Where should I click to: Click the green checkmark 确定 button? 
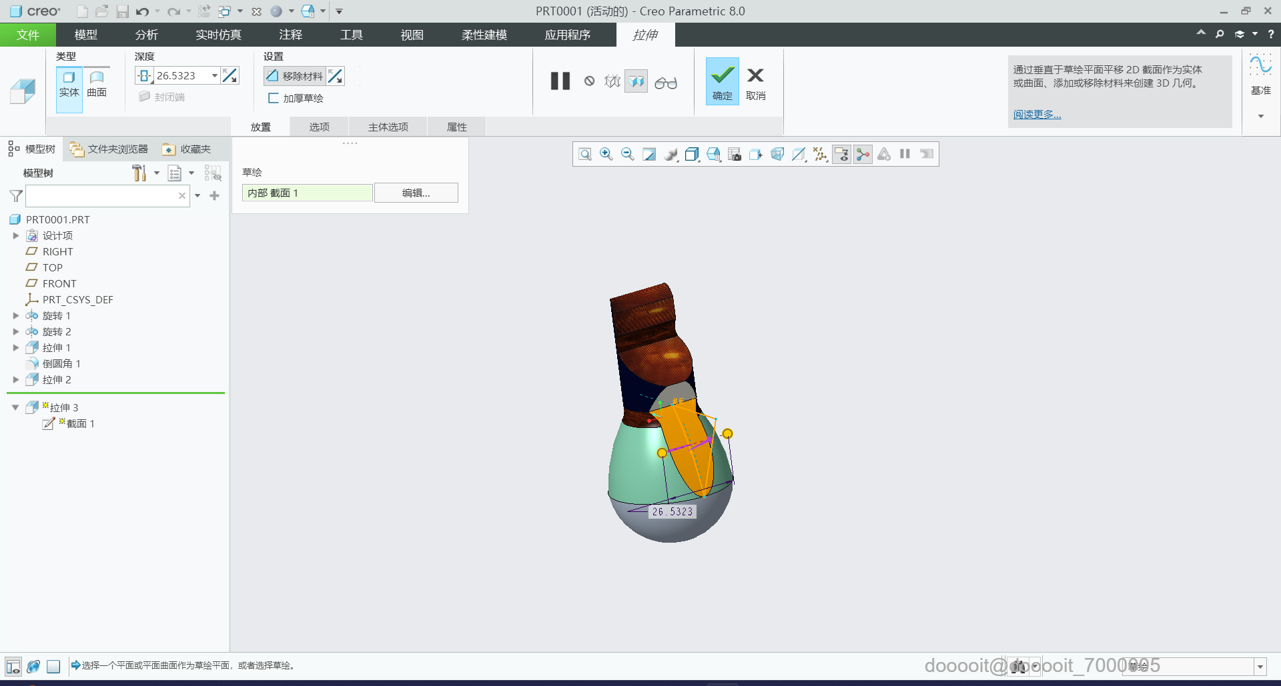pyautogui.click(x=722, y=81)
